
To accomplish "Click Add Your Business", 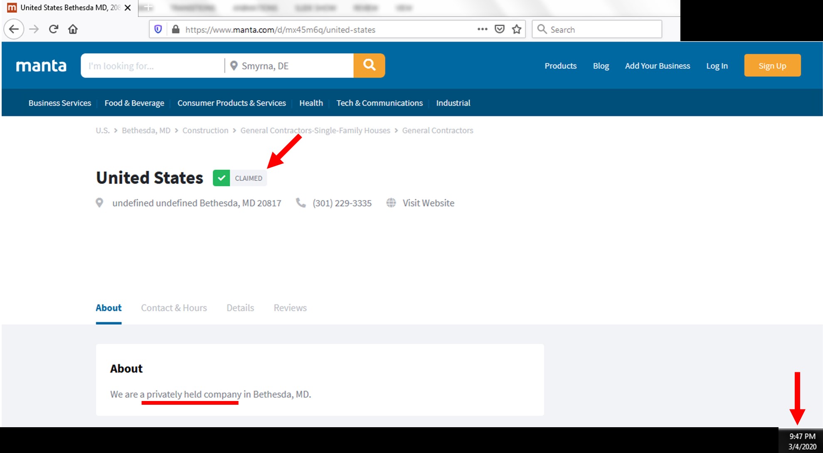I will [x=658, y=66].
